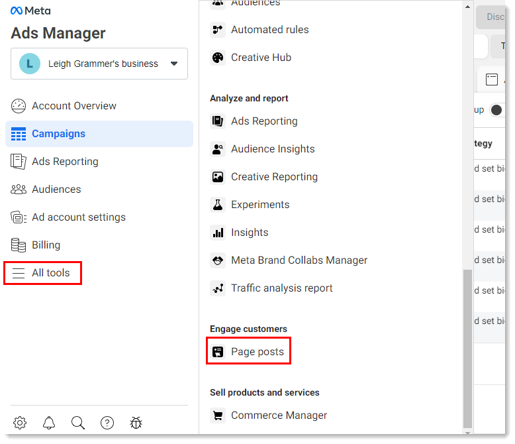Click the All tools hamburger icon

pos(19,273)
